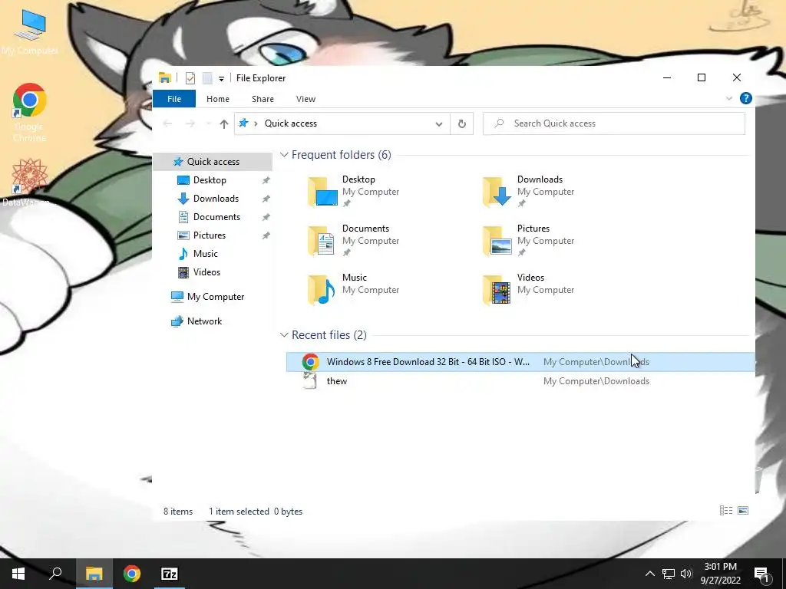
Task: Expand the ribbon with the chevron
Action: coord(729,99)
